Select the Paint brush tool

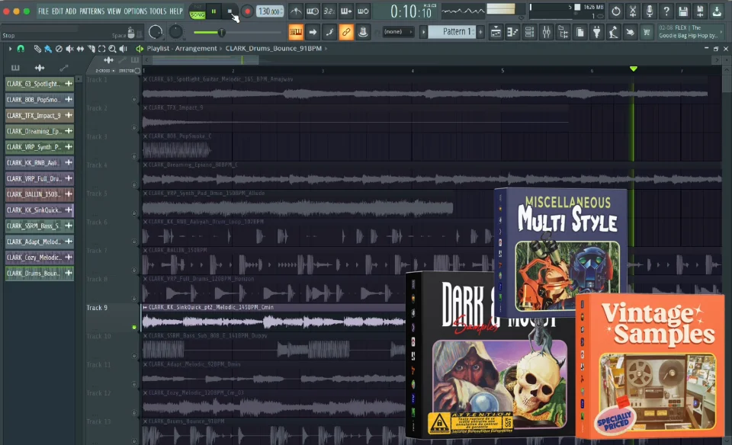pos(47,49)
